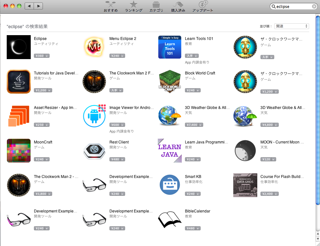Open Course For Flash Build… icon

coord(245,185)
